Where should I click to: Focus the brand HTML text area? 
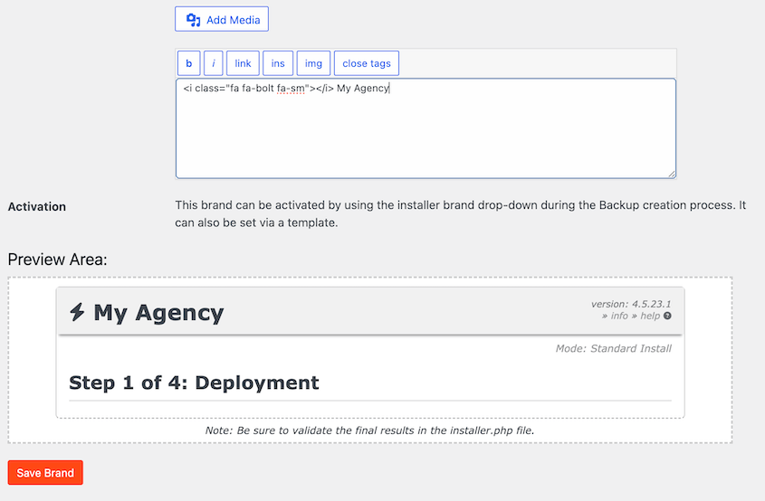(426, 131)
